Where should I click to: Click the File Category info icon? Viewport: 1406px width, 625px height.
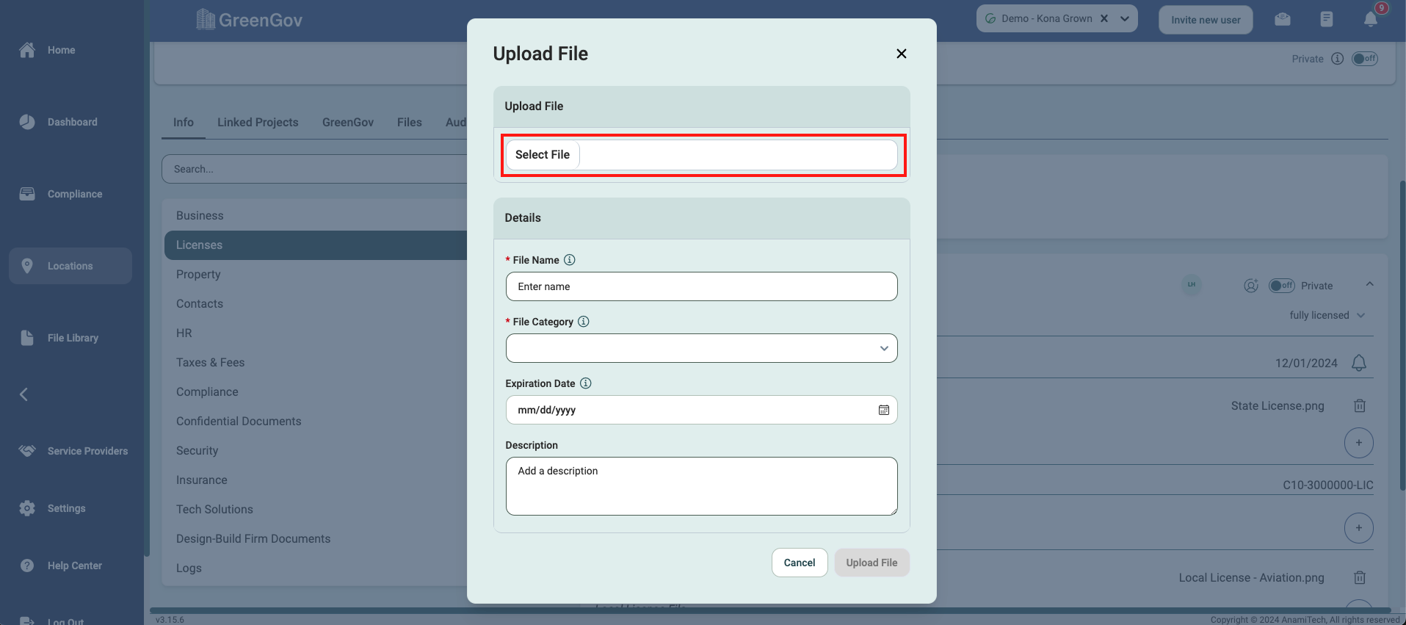tap(584, 322)
